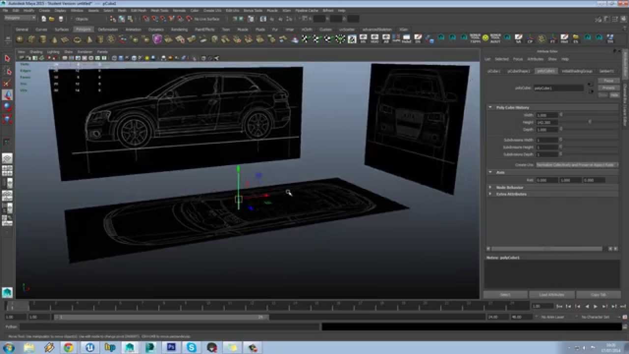Activate the Move tool in the toolbox
This screenshot has height=354, width=629.
point(7,95)
